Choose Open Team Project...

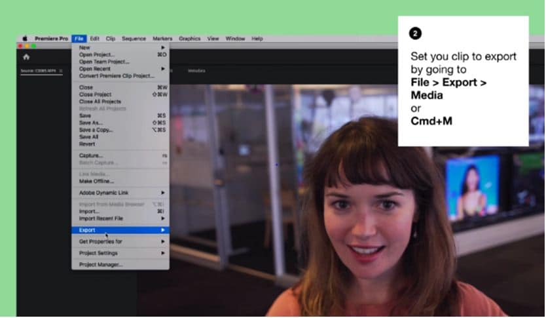pos(120,62)
